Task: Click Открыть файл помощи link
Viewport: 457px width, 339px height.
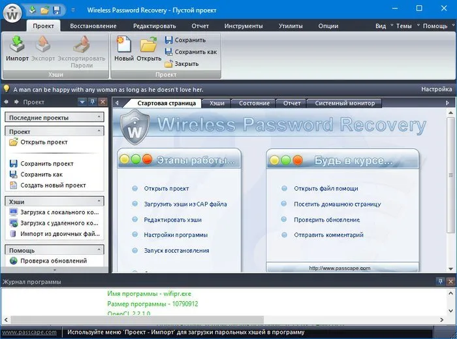Action: pos(326,189)
